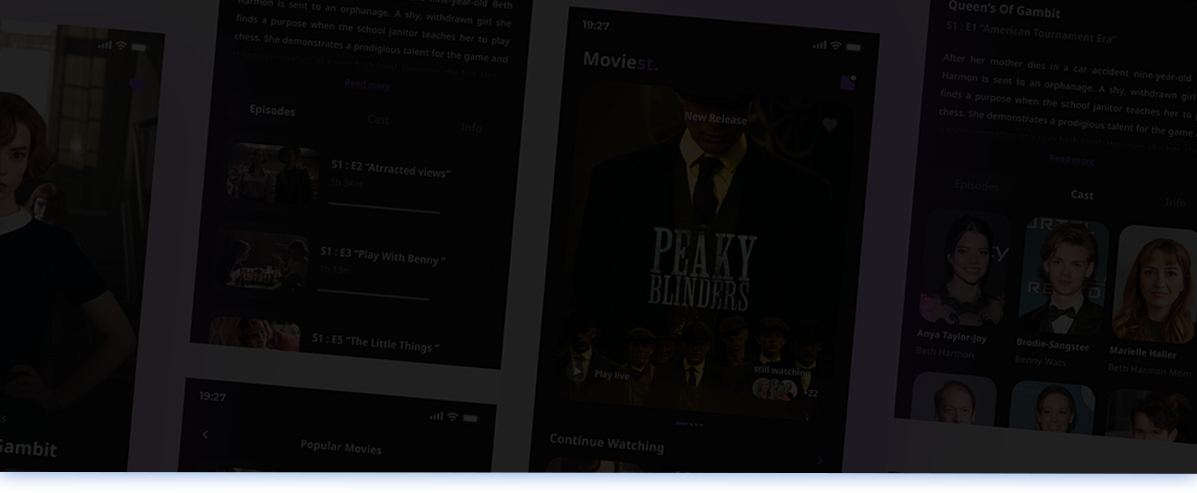This screenshot has height=493, width=1197.
Task: Go back using the Popular Movies arrow
Action: [206, 434]
